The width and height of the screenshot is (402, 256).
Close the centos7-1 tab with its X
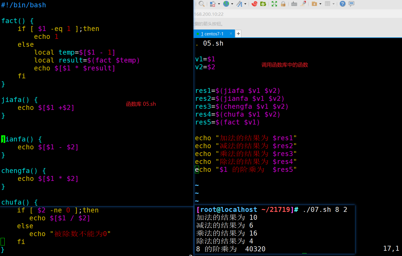(231, 34)
